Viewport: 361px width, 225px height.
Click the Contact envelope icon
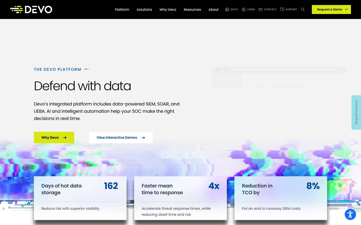click(x=260, y=9)
